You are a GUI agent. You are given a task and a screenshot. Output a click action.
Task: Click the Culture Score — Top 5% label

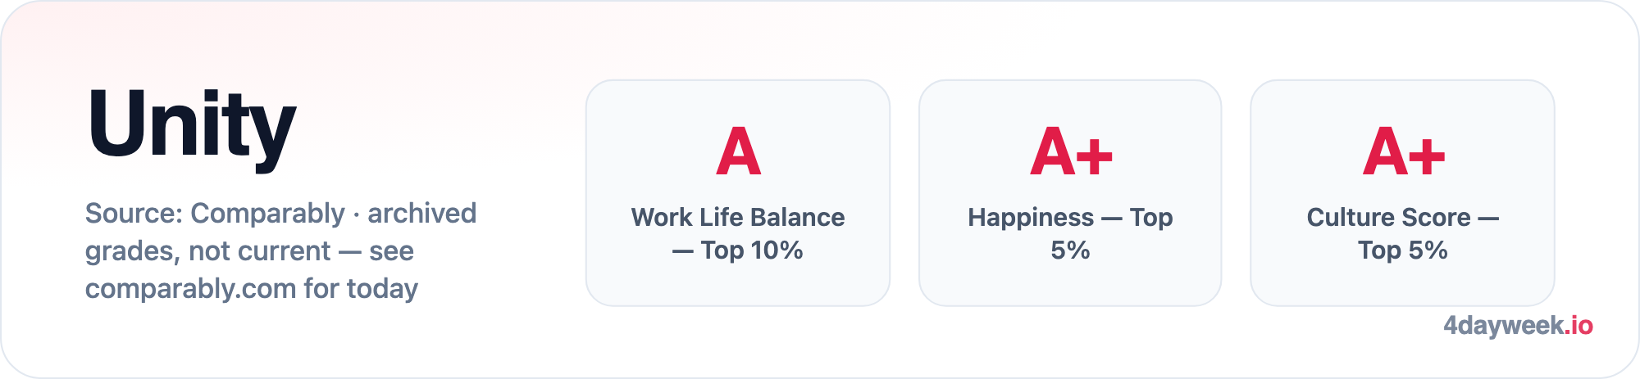click(1402, 233)
